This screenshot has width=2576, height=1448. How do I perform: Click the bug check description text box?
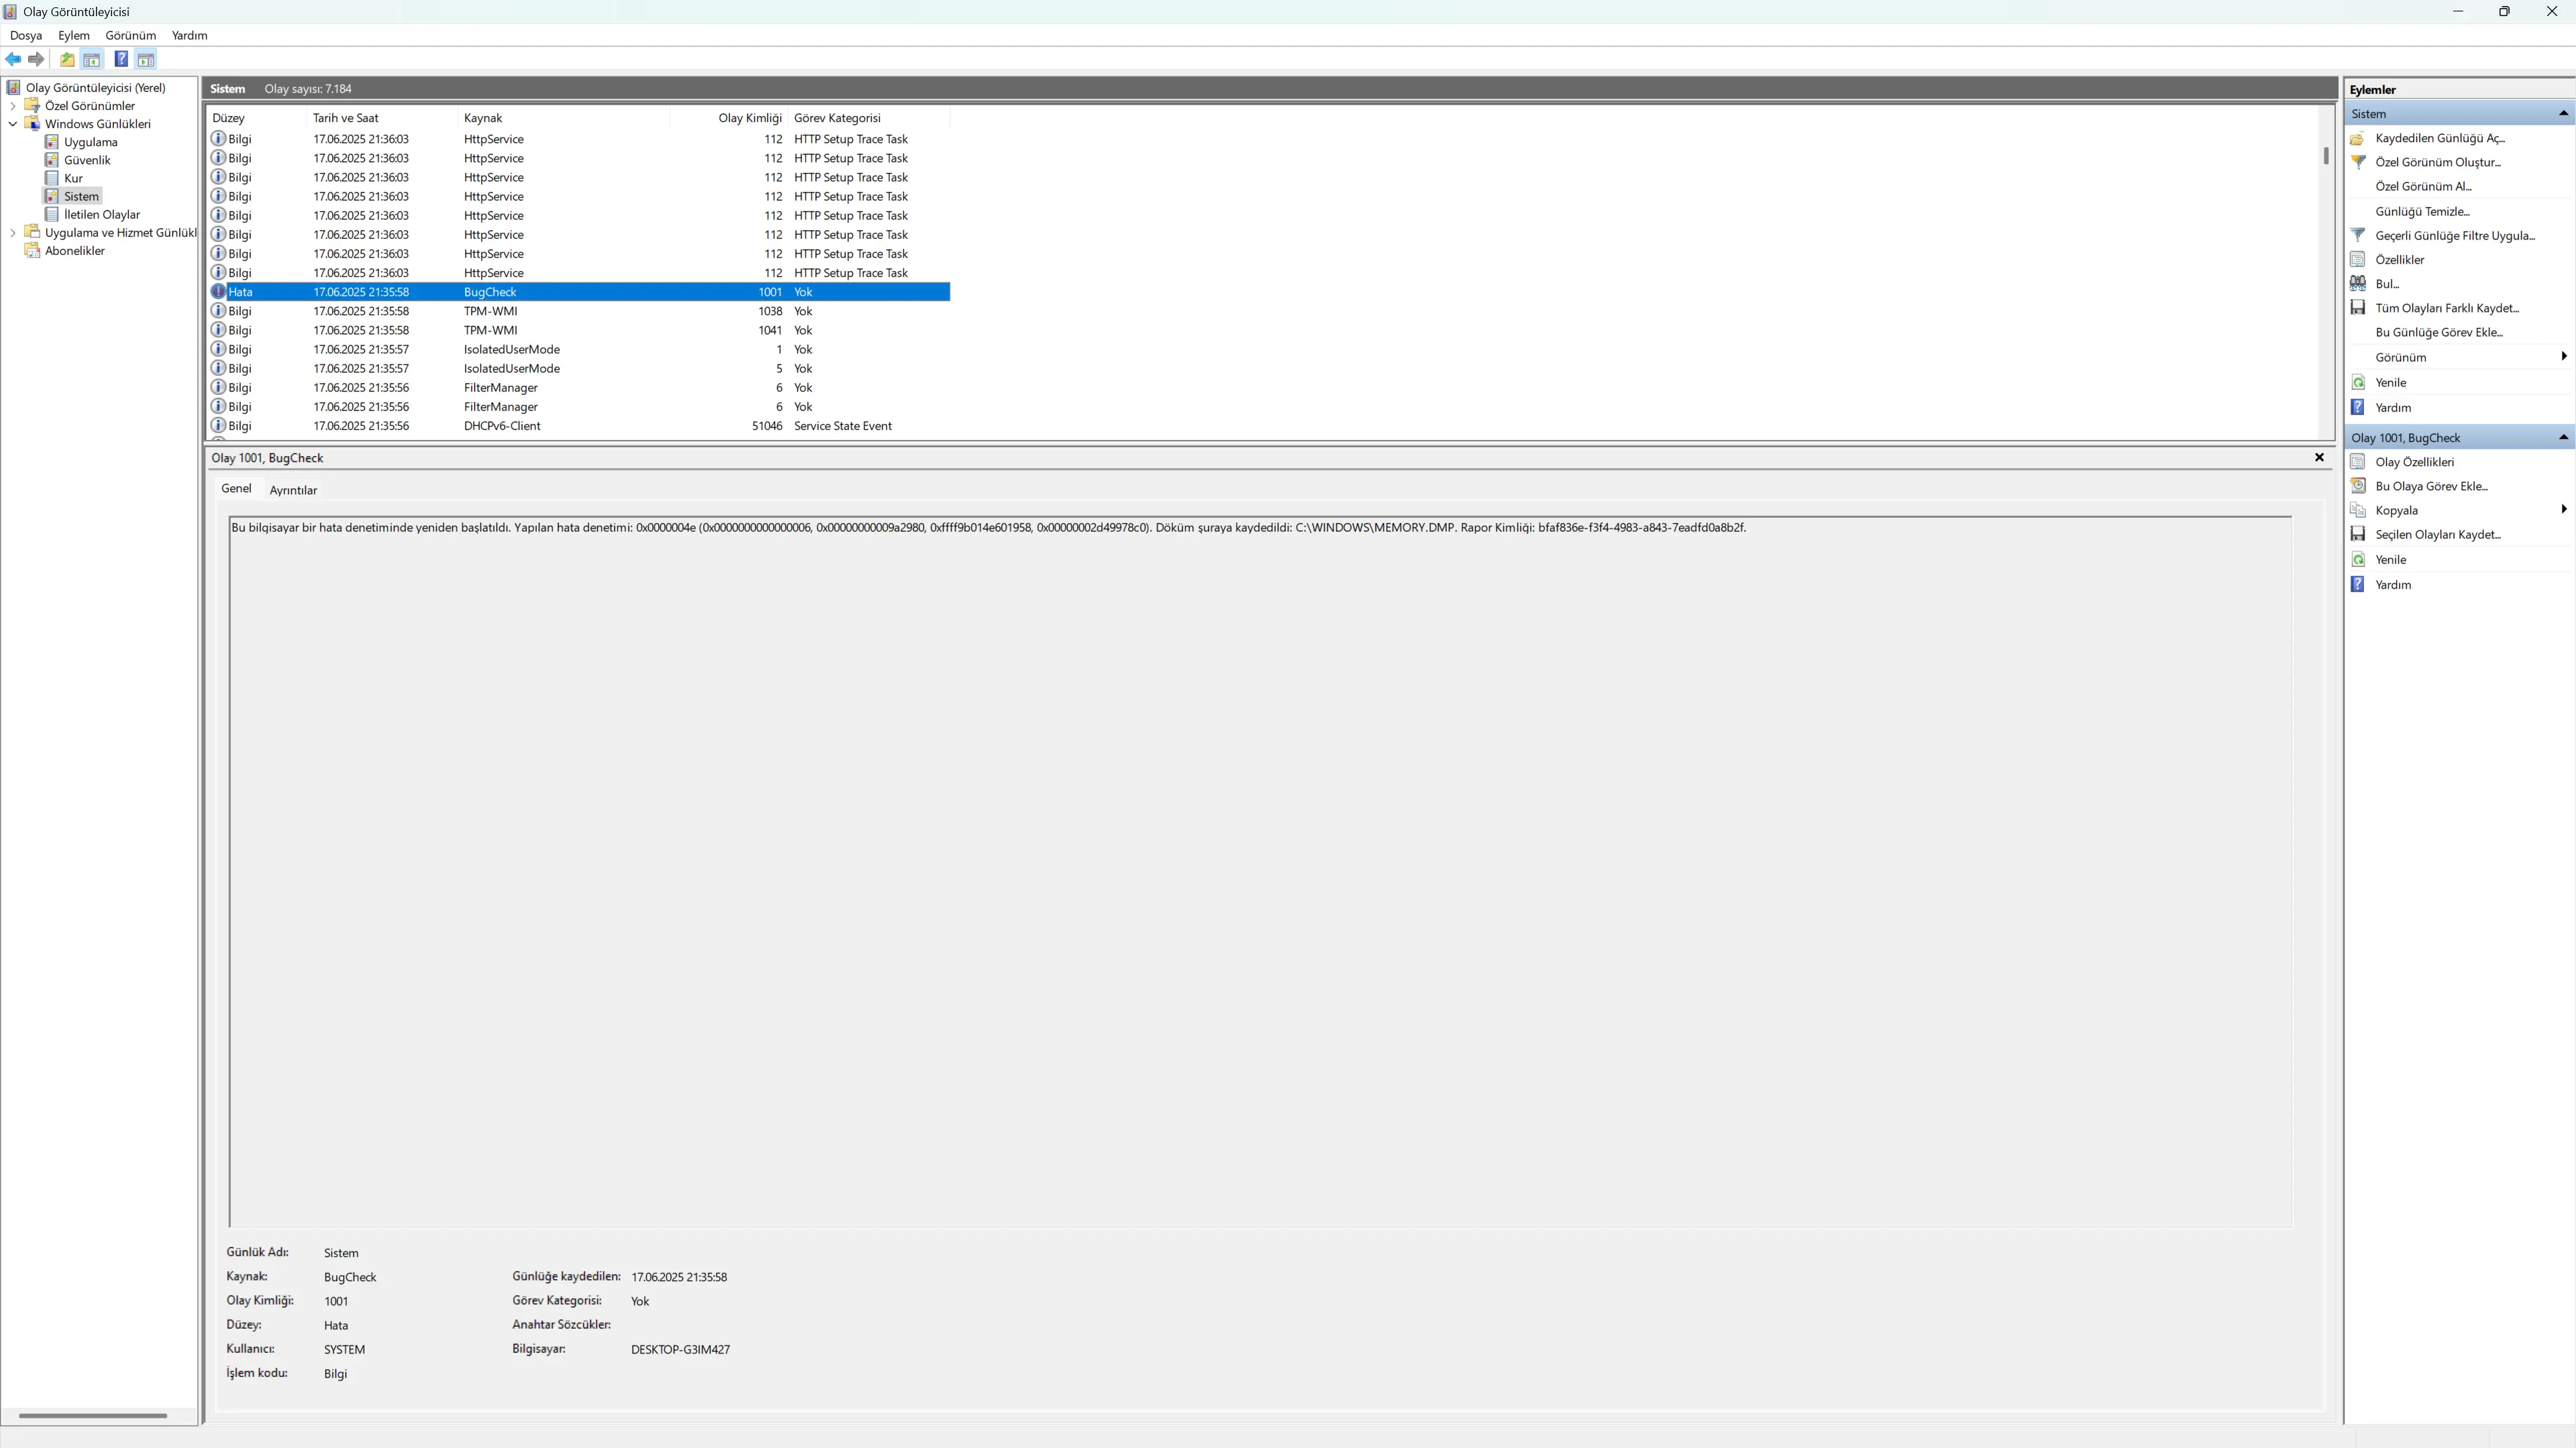[1260, 871]
